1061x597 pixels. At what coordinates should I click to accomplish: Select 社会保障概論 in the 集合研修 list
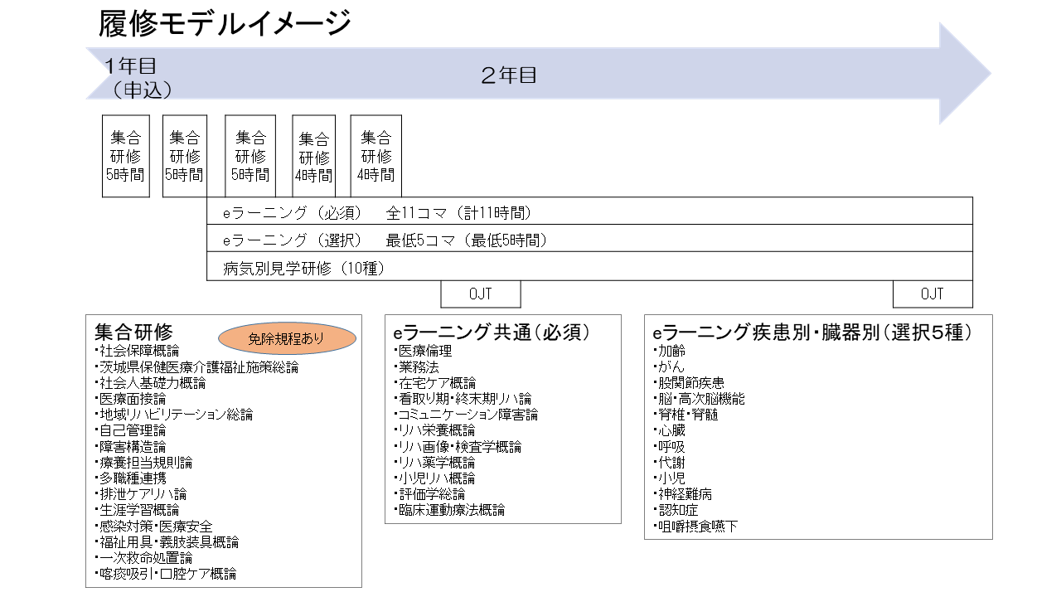pyautogui.click(x=139, y=351)
